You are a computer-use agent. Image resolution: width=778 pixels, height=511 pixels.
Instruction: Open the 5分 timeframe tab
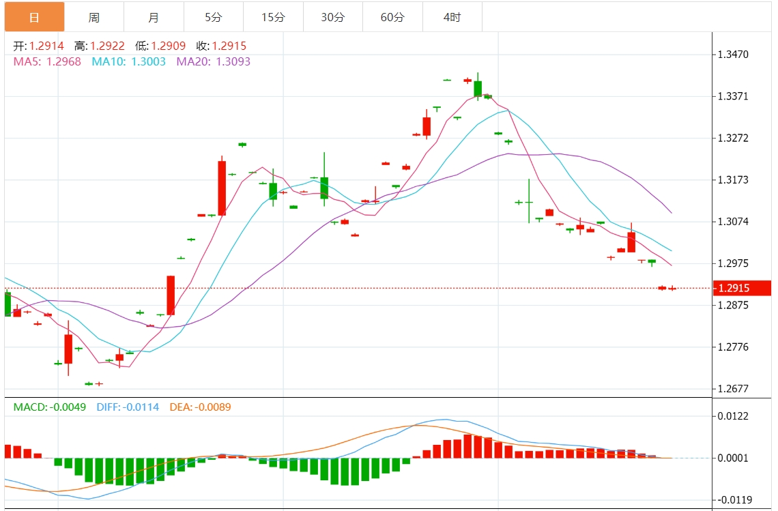click(214, 17)
